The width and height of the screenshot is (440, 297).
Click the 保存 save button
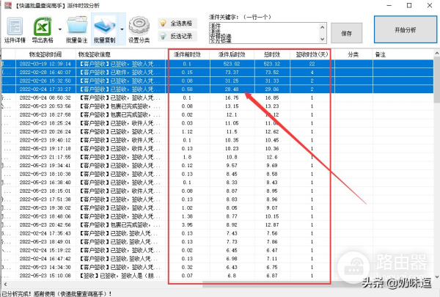tap(347, 34)
